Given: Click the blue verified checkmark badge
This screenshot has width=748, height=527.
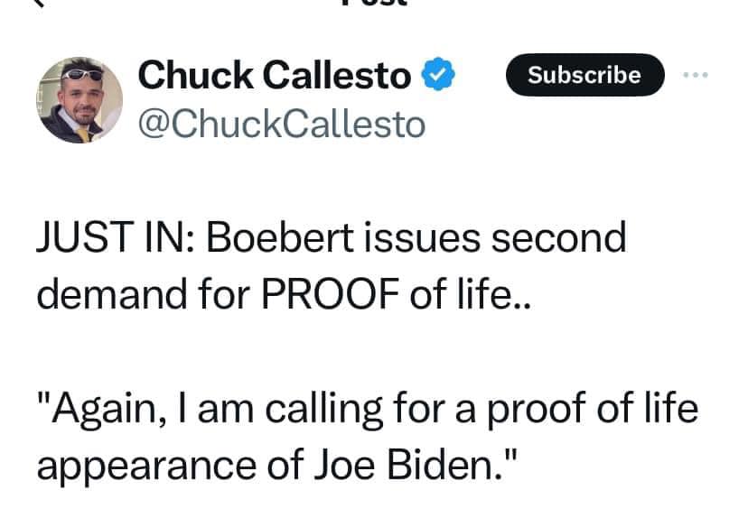Looking at the screenshot, I should (x=437, y=73).
